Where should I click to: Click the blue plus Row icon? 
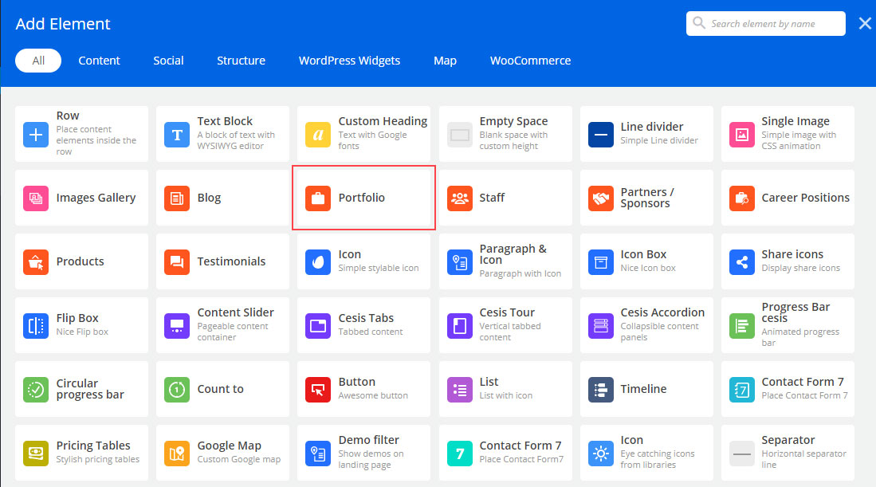(36, 135)
